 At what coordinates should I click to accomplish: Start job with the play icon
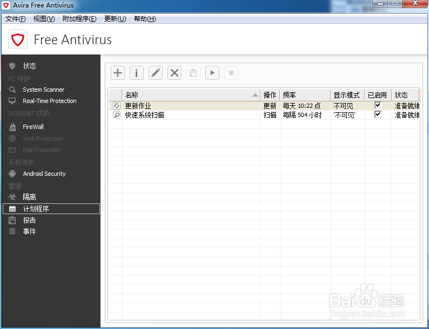(x=212, y=73)
